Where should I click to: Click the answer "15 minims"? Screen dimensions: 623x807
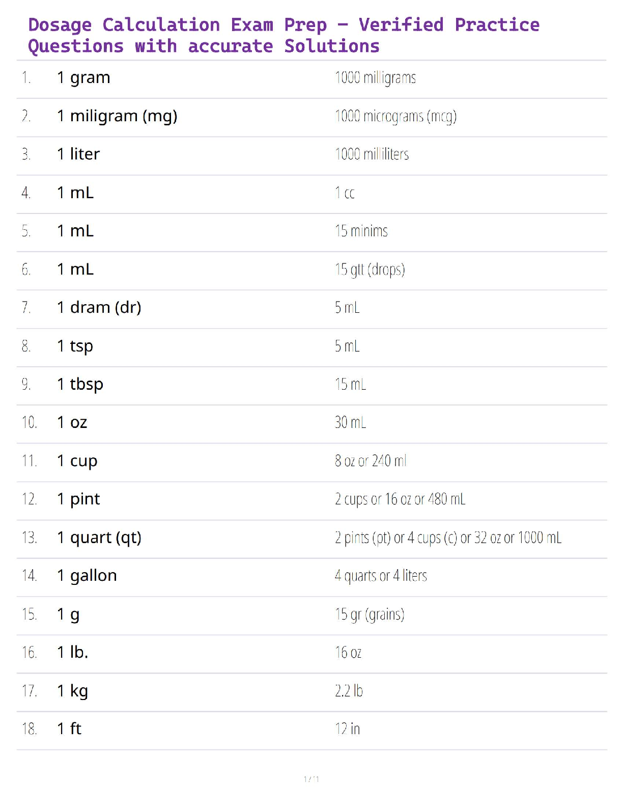click(361, 231)
